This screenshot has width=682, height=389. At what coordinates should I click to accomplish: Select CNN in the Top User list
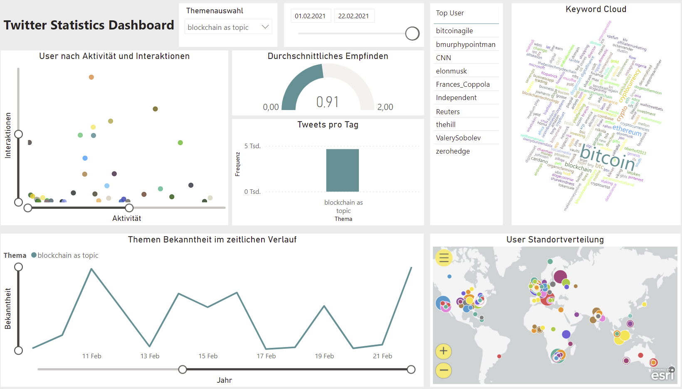(443, 58)
